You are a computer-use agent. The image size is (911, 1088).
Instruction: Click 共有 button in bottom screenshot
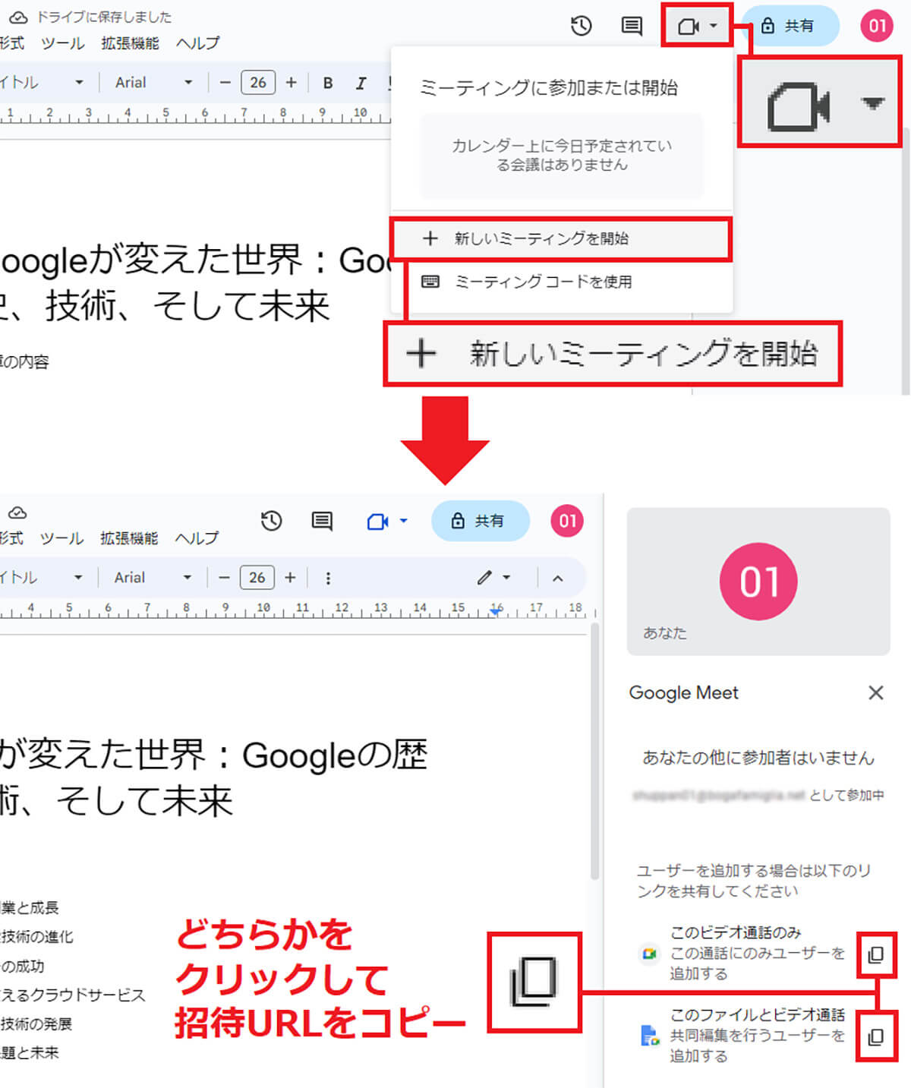(x=480, y=521)
